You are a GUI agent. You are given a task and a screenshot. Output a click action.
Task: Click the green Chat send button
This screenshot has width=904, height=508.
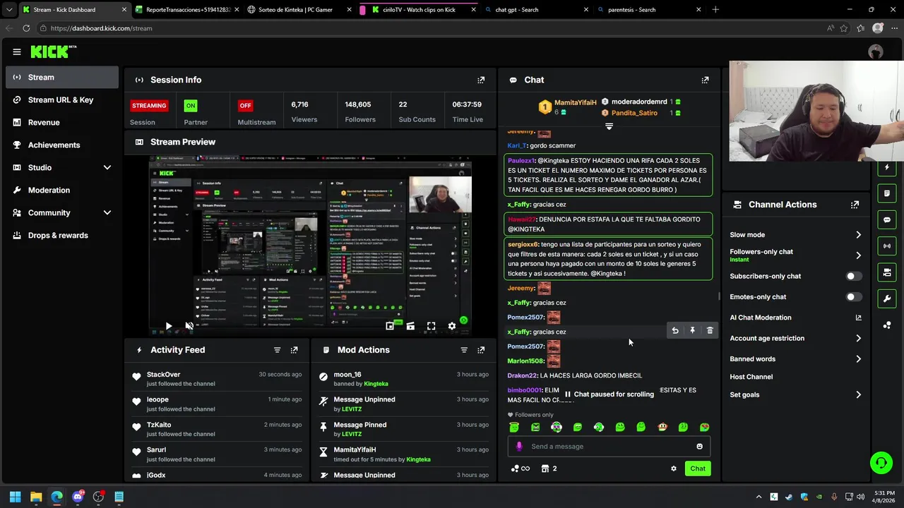(x=698, y=468)
